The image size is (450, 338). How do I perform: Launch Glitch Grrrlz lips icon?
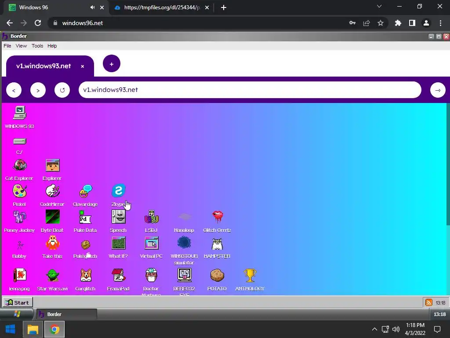pyautogui.click(x=218, y=217)
